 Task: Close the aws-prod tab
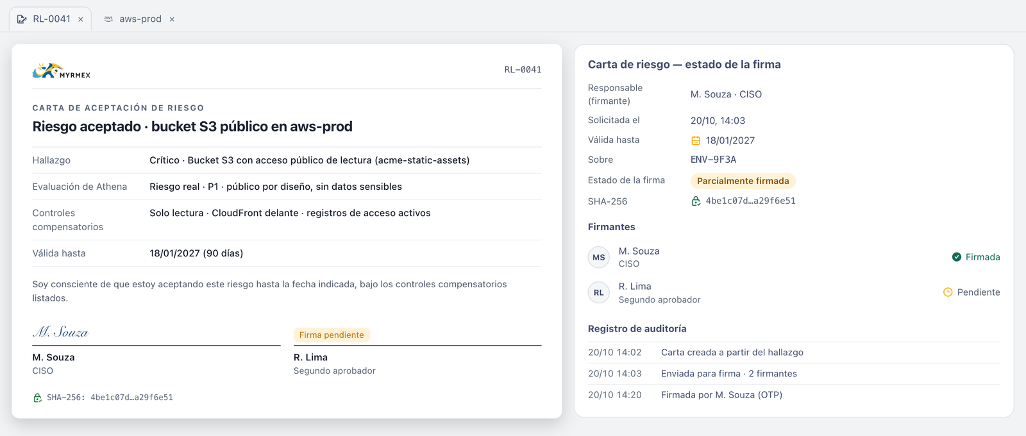pos(172,19)
